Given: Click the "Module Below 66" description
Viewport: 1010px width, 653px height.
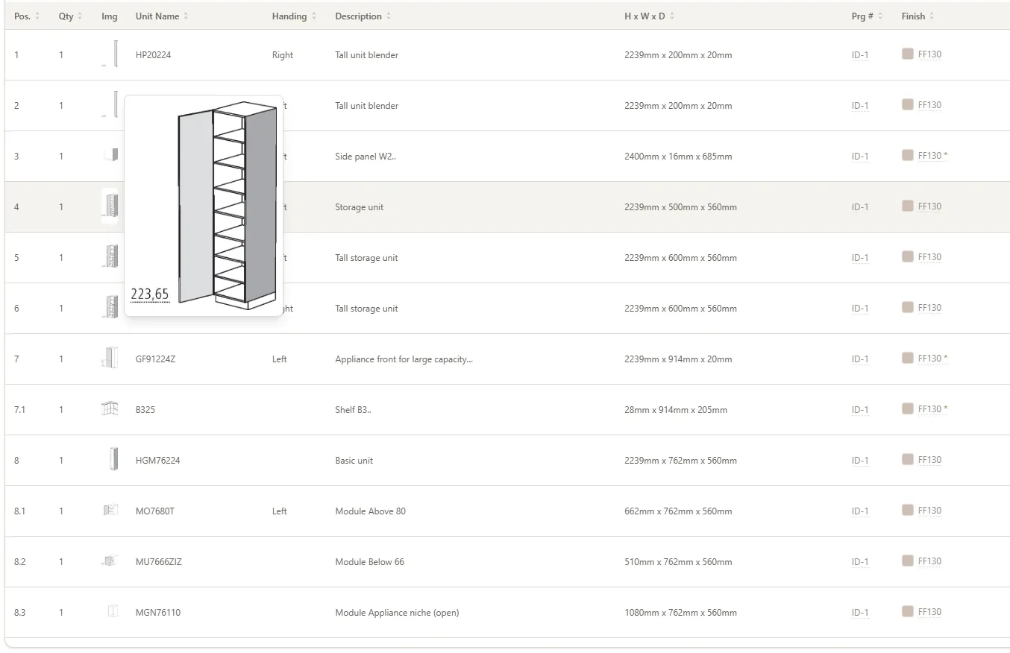Looking at the screenshot, I should coord(370,562).
